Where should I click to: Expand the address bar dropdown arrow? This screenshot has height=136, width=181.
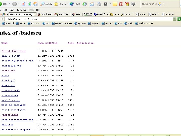point(174,19)
